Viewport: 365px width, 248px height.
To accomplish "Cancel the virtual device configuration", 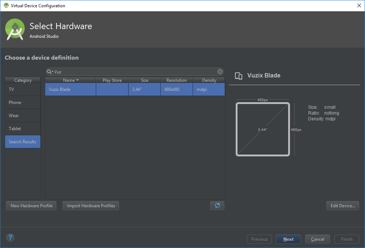I will tap(318, 239).
